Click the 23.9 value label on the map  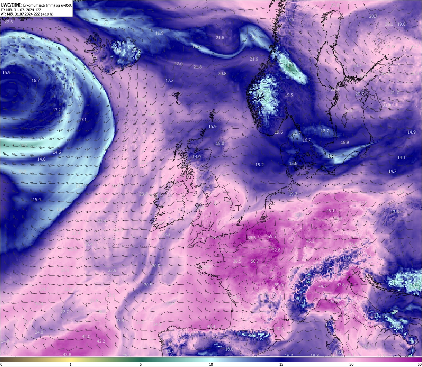click(x=112, y=271)
